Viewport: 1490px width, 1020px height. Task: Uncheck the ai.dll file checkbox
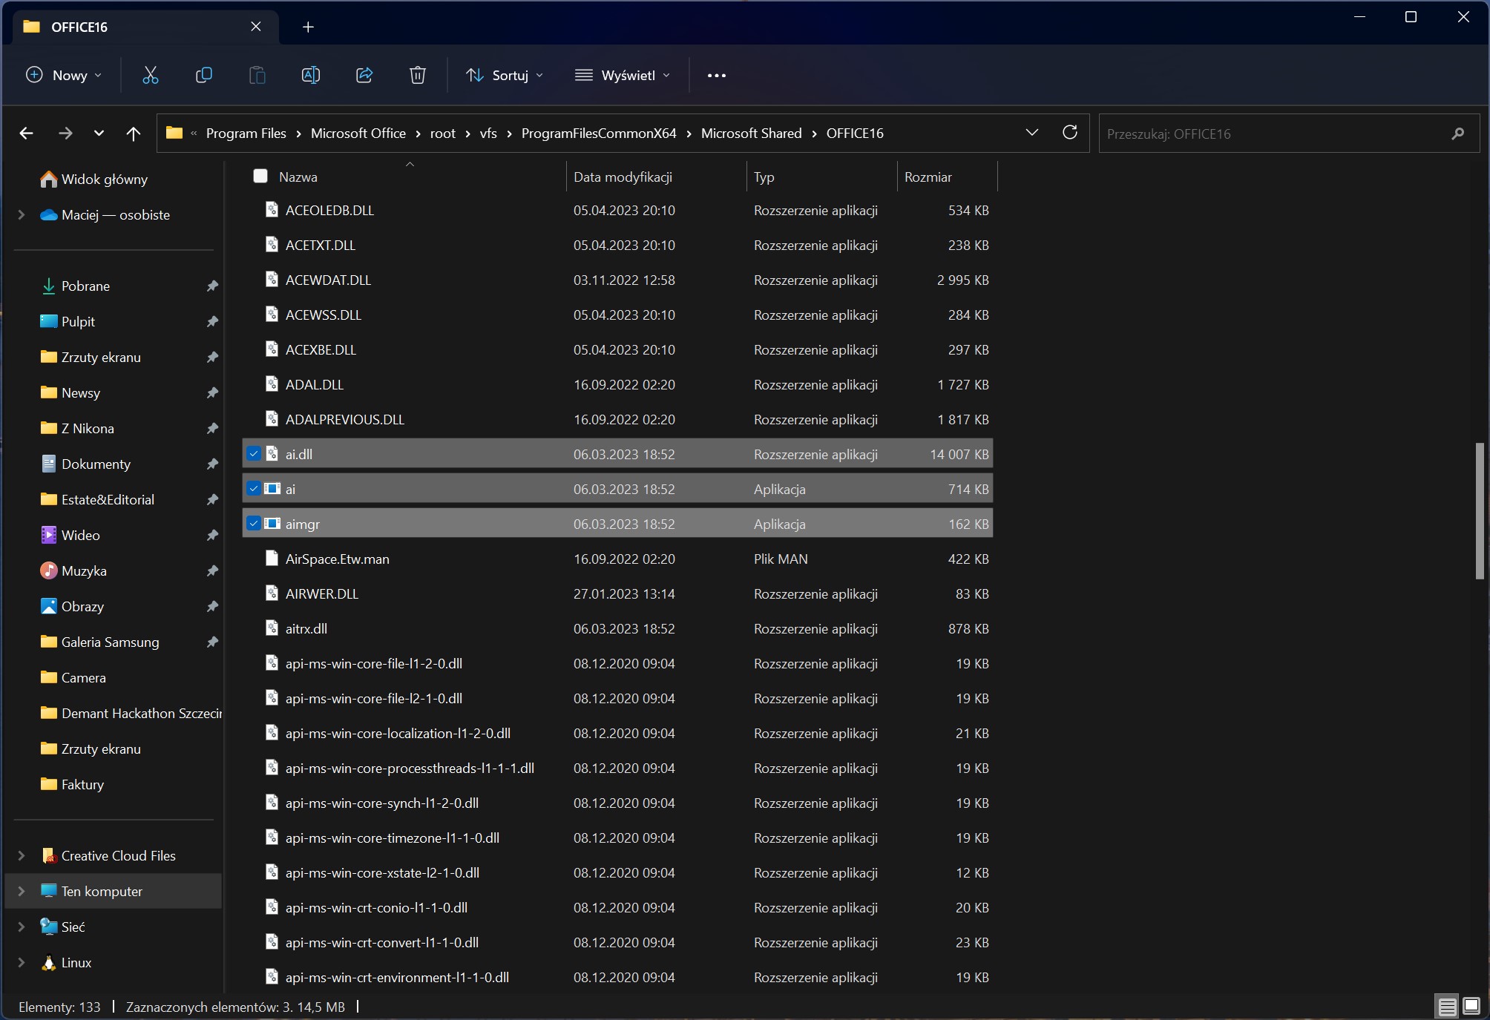click(254, 453)
